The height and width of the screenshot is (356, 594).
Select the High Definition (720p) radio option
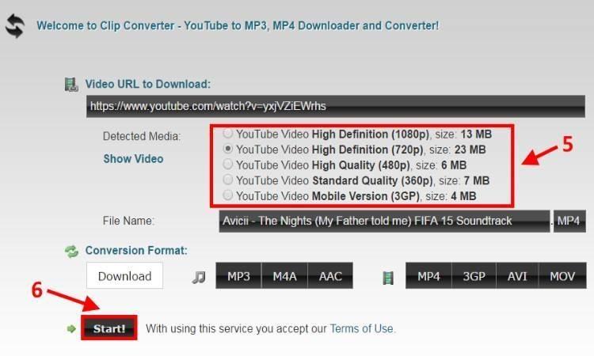tap(227, 149)
